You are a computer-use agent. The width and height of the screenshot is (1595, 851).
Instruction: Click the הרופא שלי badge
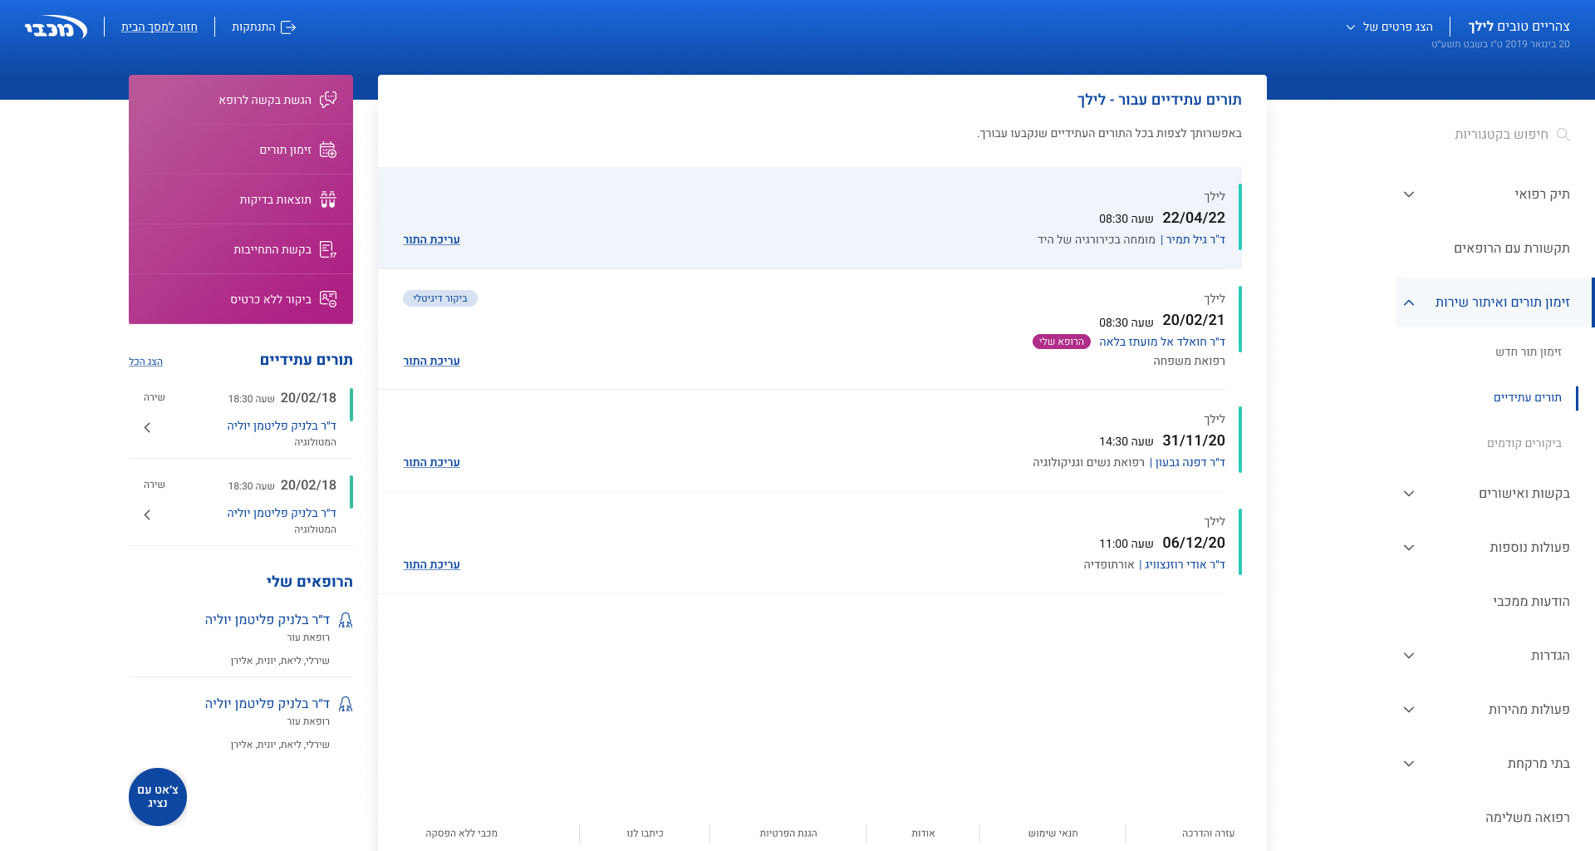(1062, 342)
